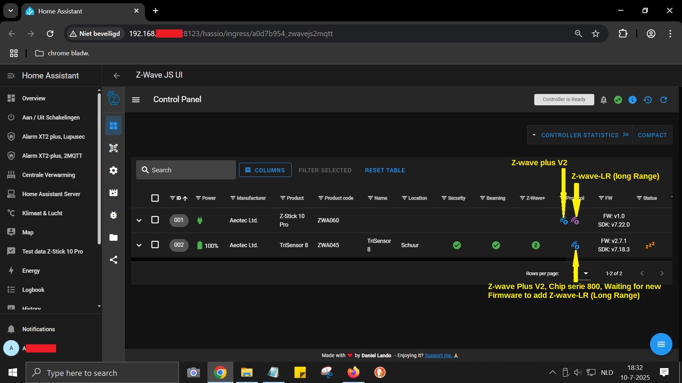Click the notification bell in Control Panel header
Viewport: 682px width, 383px height.
(603, 100)
